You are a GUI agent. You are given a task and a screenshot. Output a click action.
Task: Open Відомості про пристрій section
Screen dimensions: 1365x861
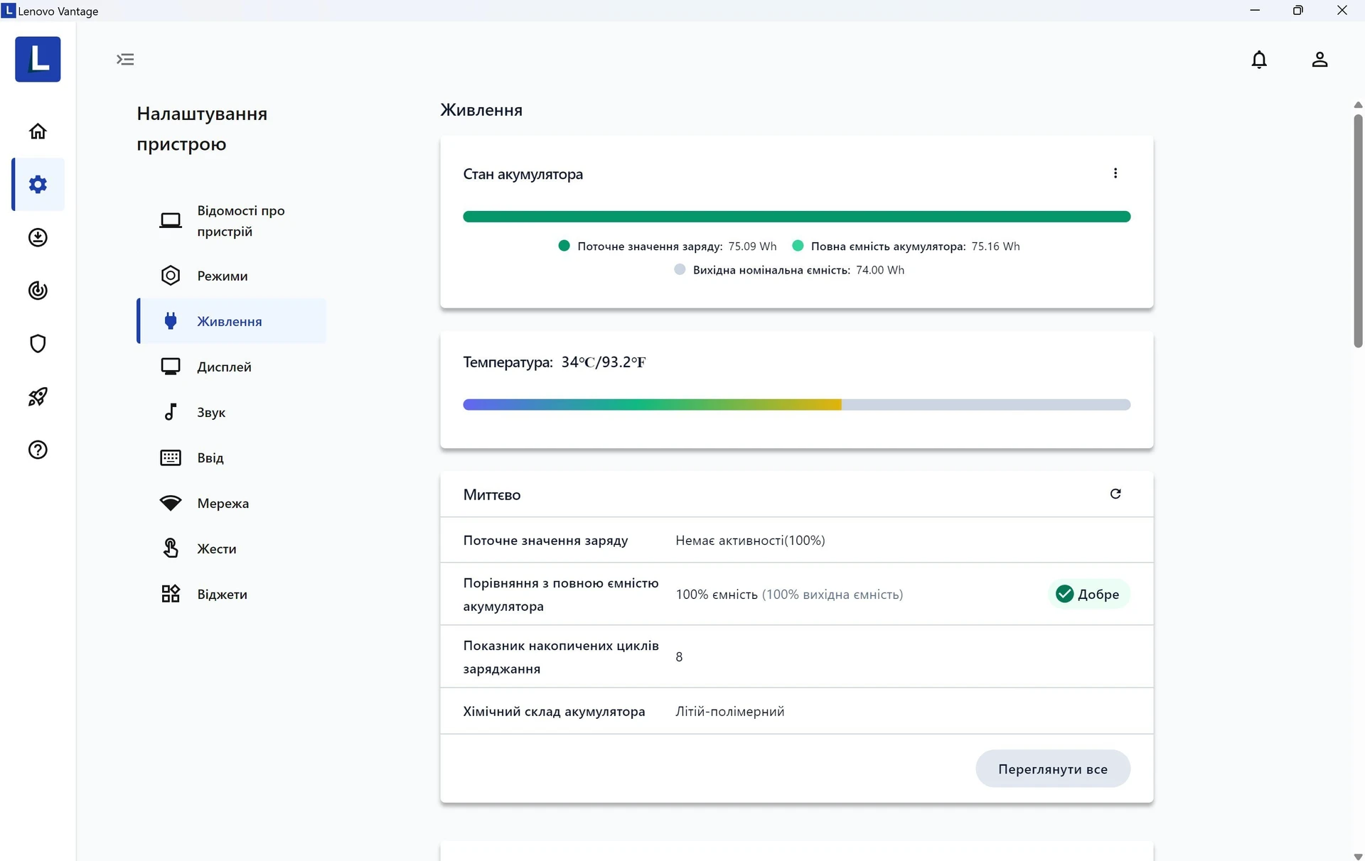232,221
